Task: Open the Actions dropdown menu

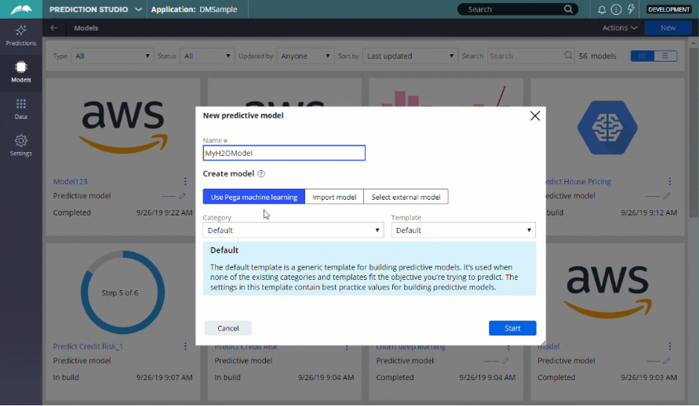Action: 620,28
